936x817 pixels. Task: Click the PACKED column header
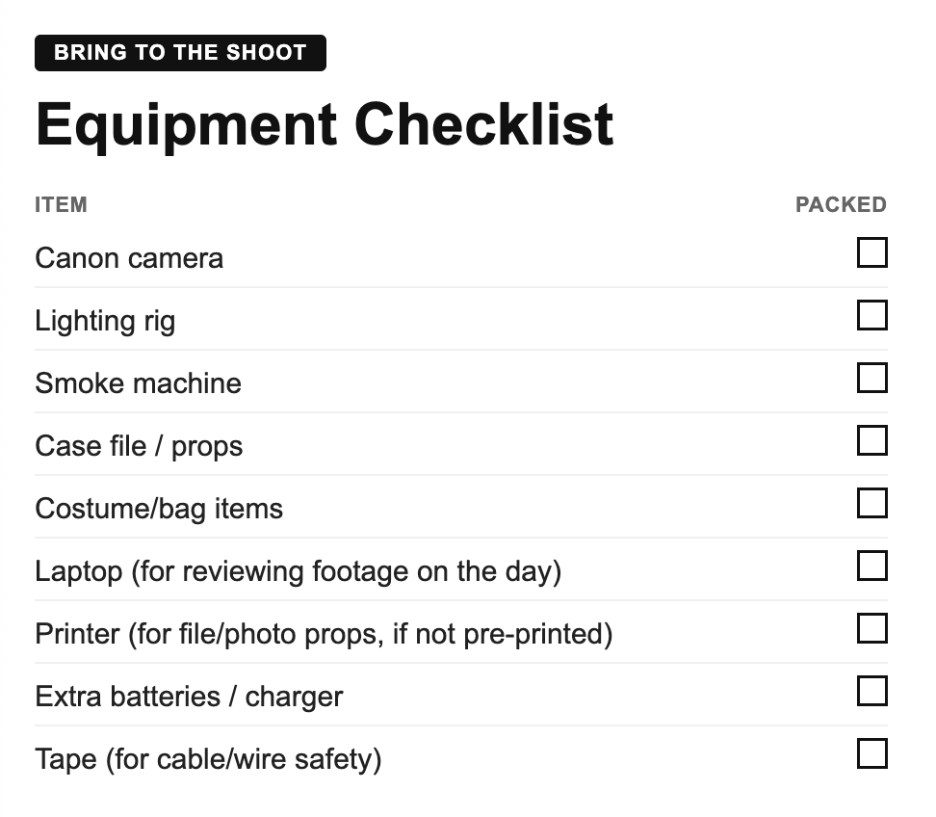(841, 205)
